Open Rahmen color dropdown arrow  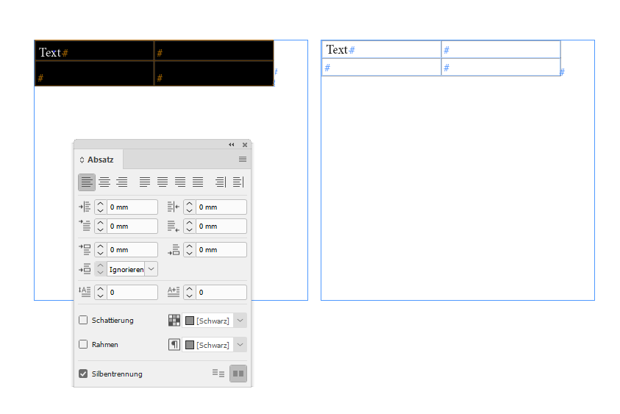[240, 345]
